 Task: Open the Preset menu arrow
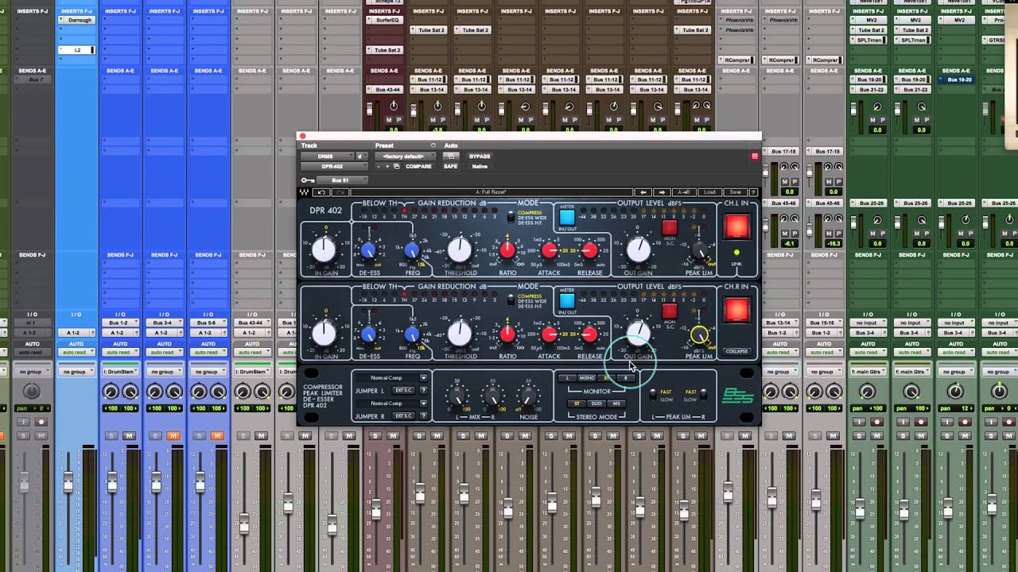[x=433, y=145]
